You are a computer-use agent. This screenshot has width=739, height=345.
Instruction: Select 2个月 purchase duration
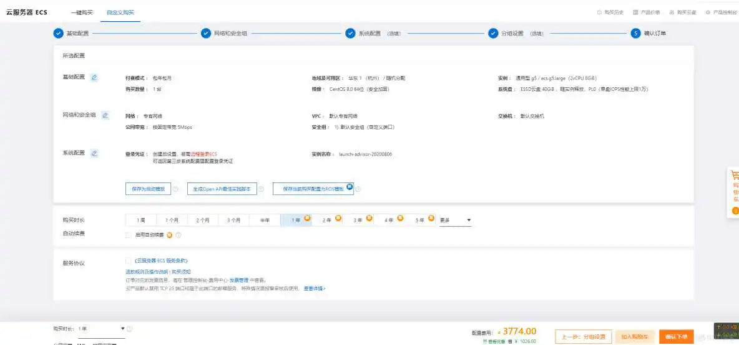tap(203, 220)
